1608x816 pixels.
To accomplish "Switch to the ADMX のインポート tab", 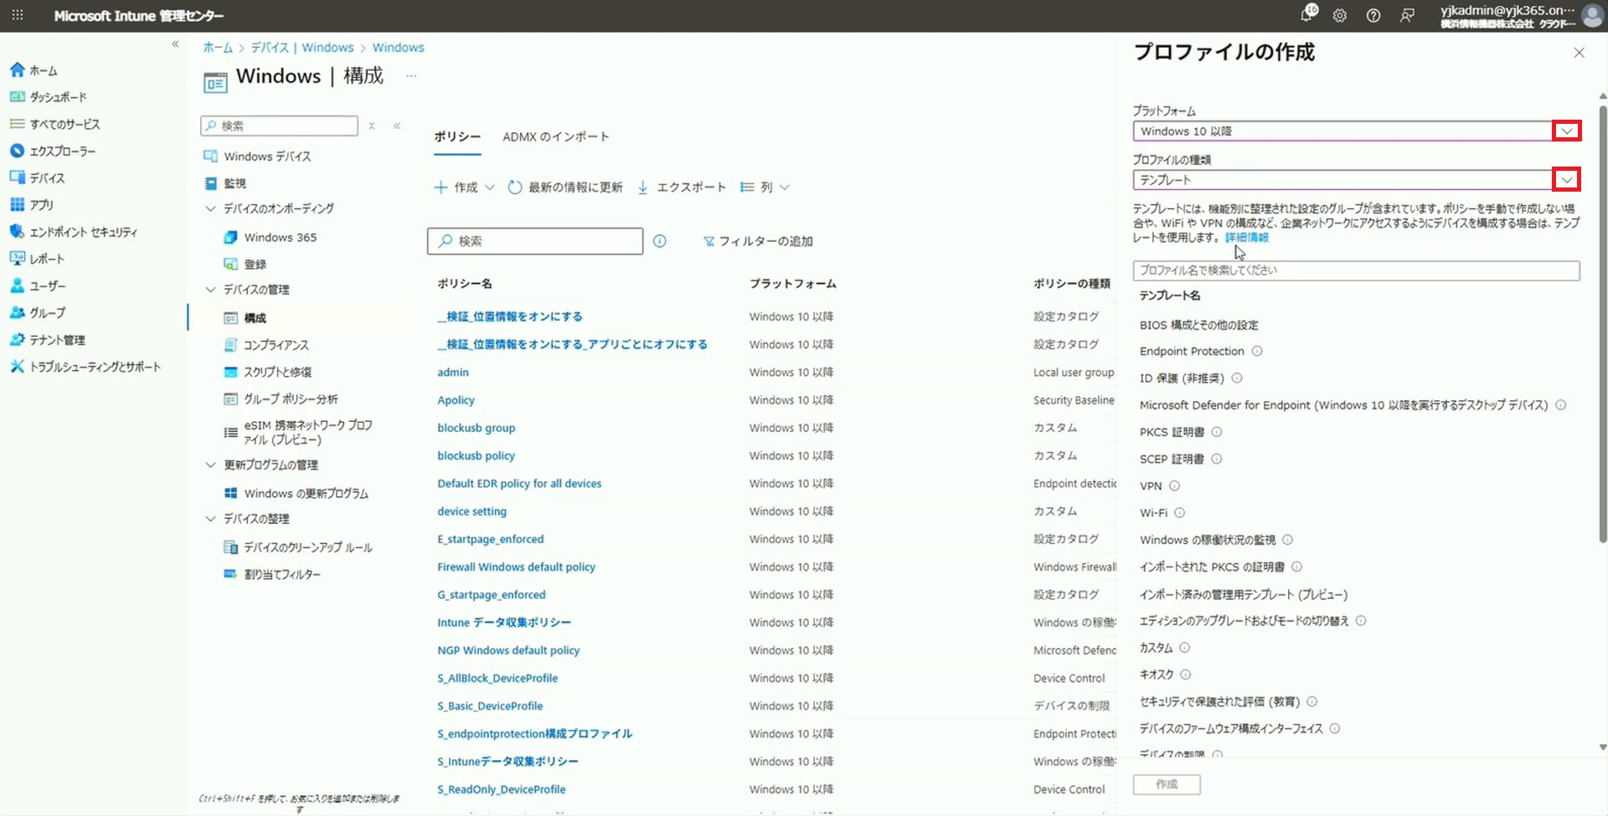I will (x=555, y=136).
